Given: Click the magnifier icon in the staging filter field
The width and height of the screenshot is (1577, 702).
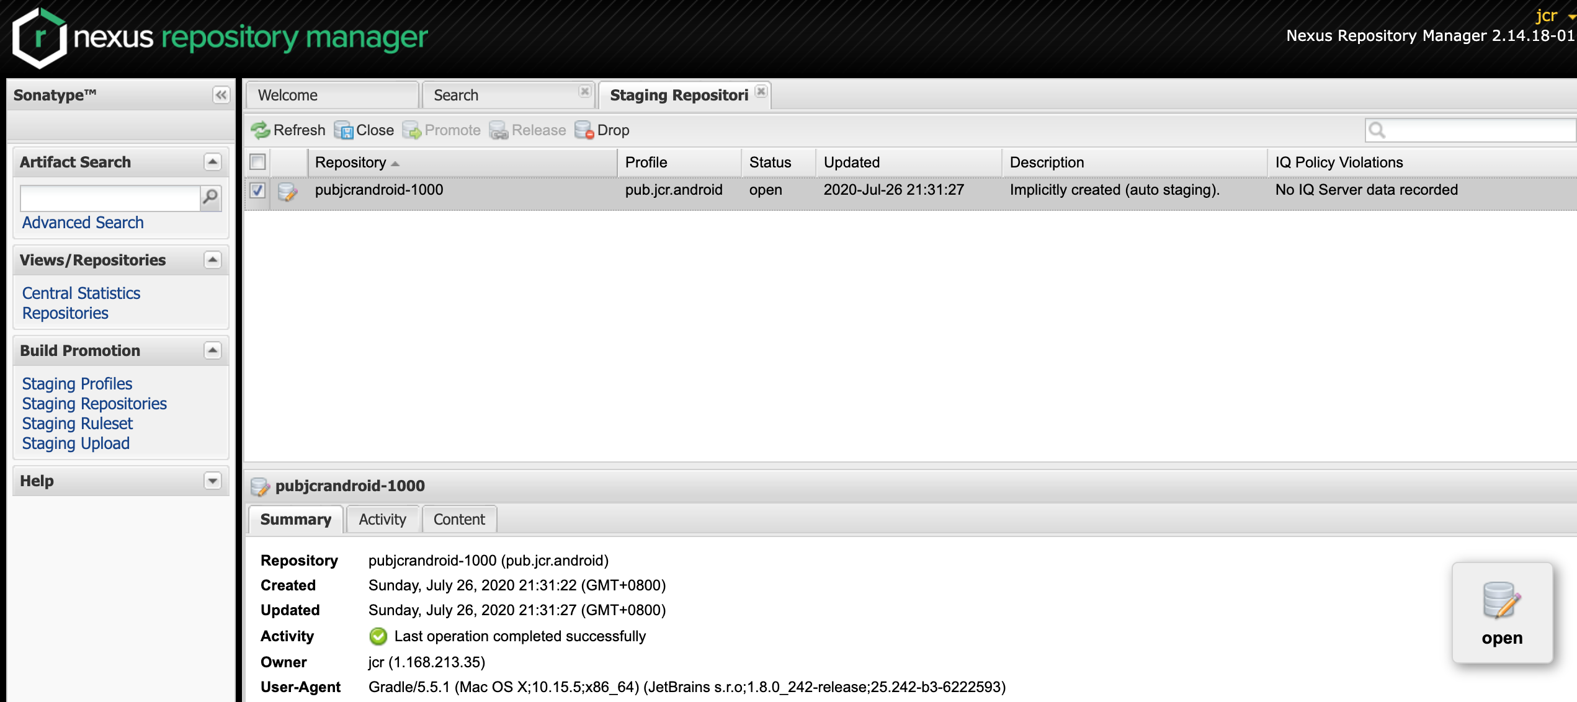Looking at the screenshot, I should (x=1377, y=130).
